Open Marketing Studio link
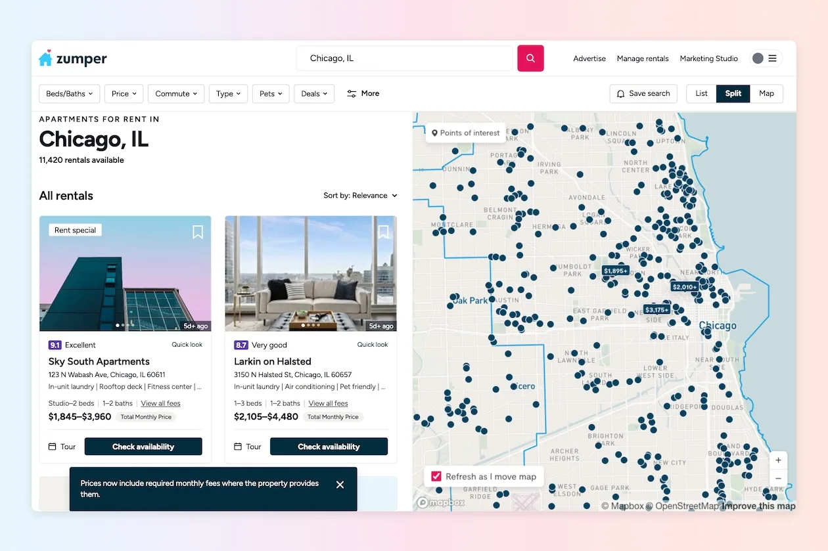 pos(708,58)
